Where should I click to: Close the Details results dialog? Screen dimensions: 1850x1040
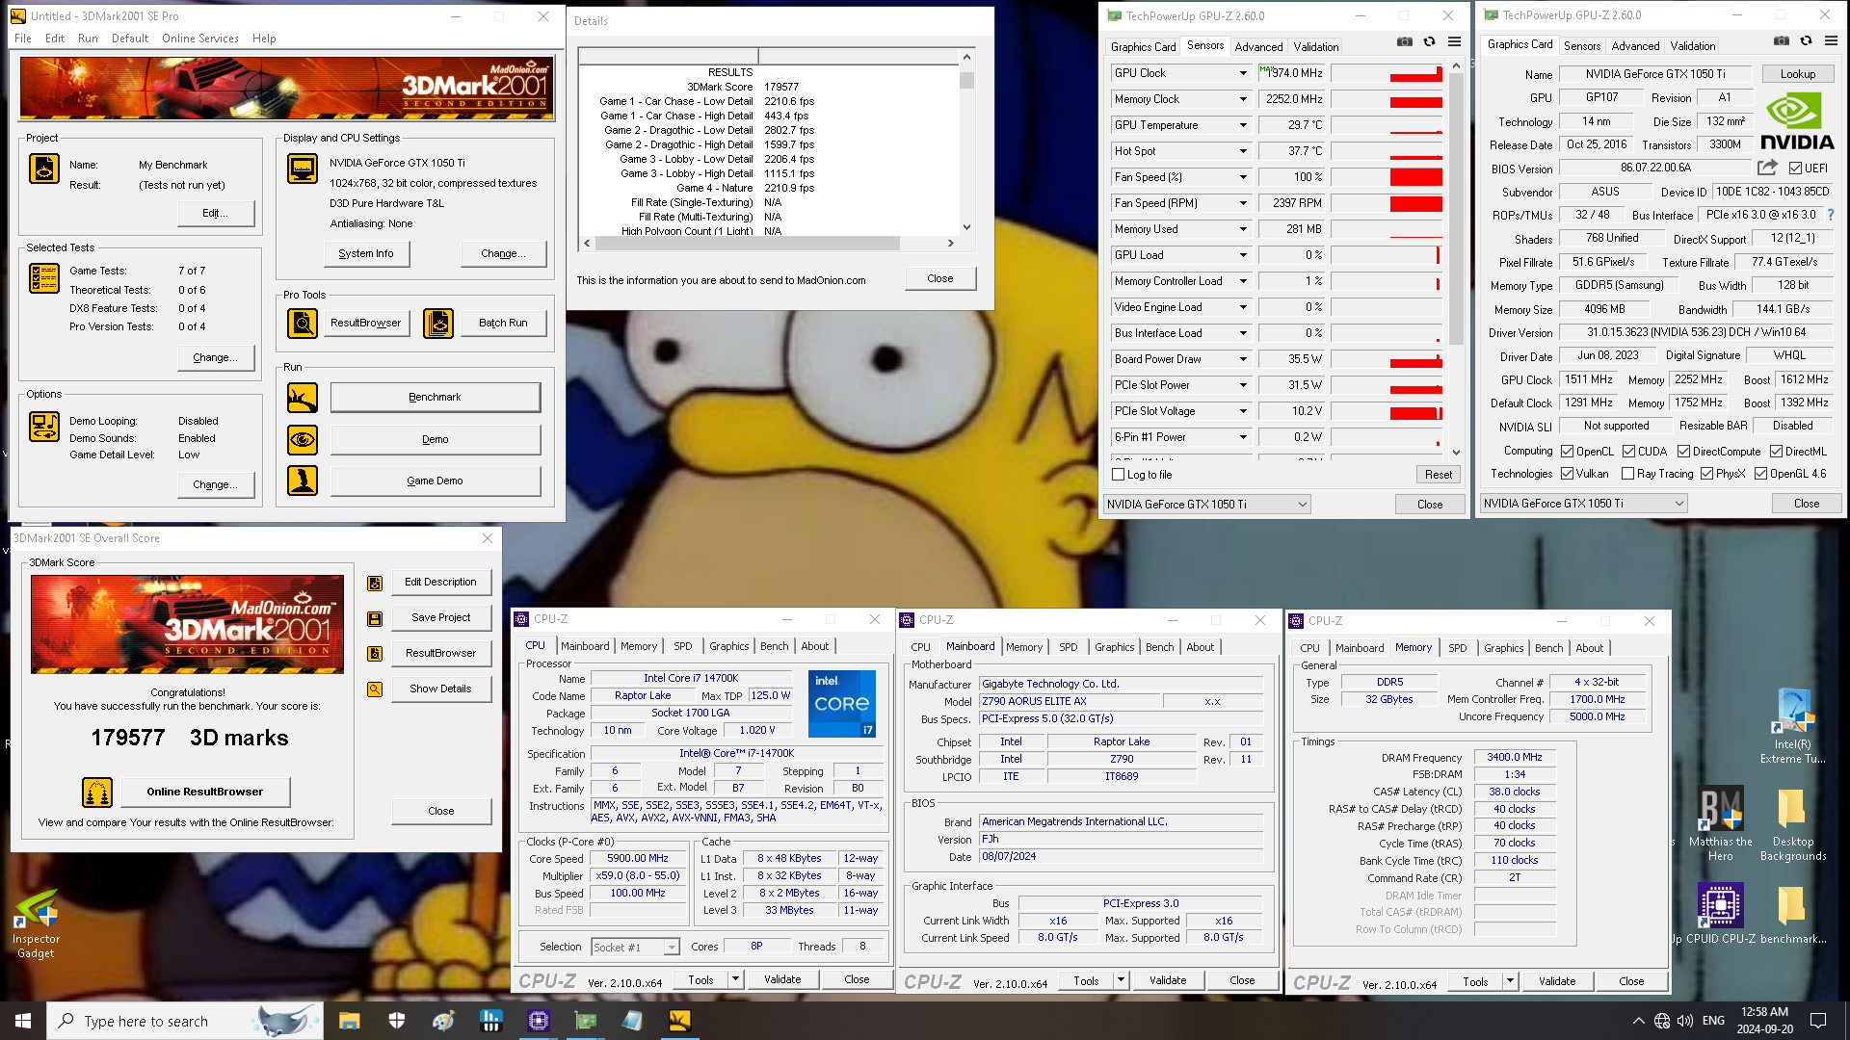[x=940, y=278]
